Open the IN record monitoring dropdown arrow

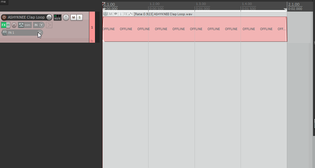coord(42,25)
